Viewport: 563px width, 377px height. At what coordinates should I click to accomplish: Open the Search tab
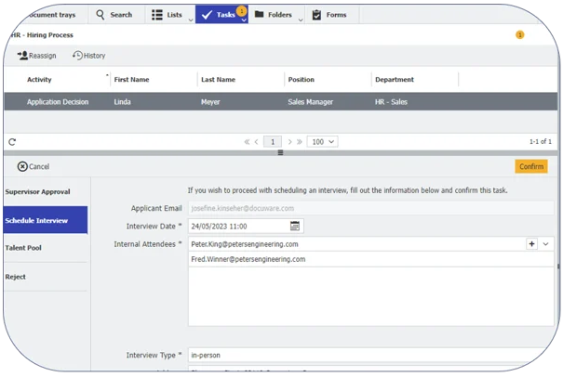tap(115, 15)
